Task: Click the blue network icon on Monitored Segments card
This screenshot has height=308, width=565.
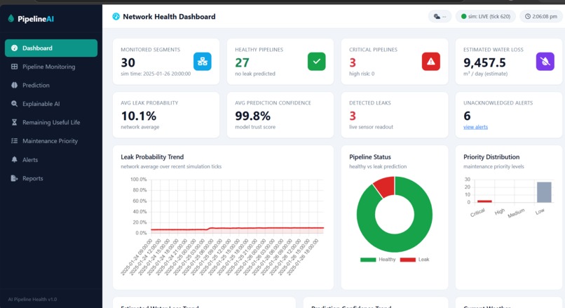Action: click(203, 62)
